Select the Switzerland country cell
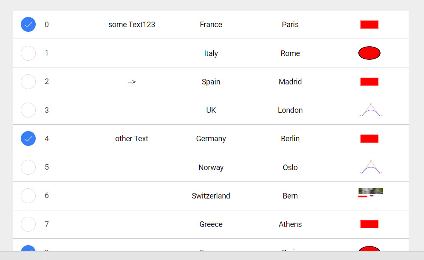 tap(211, 196)
